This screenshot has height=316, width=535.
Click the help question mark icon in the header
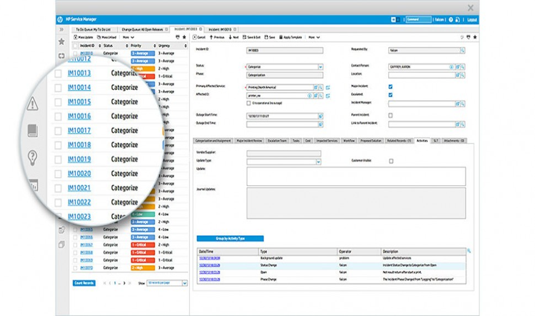coord(450,20)
